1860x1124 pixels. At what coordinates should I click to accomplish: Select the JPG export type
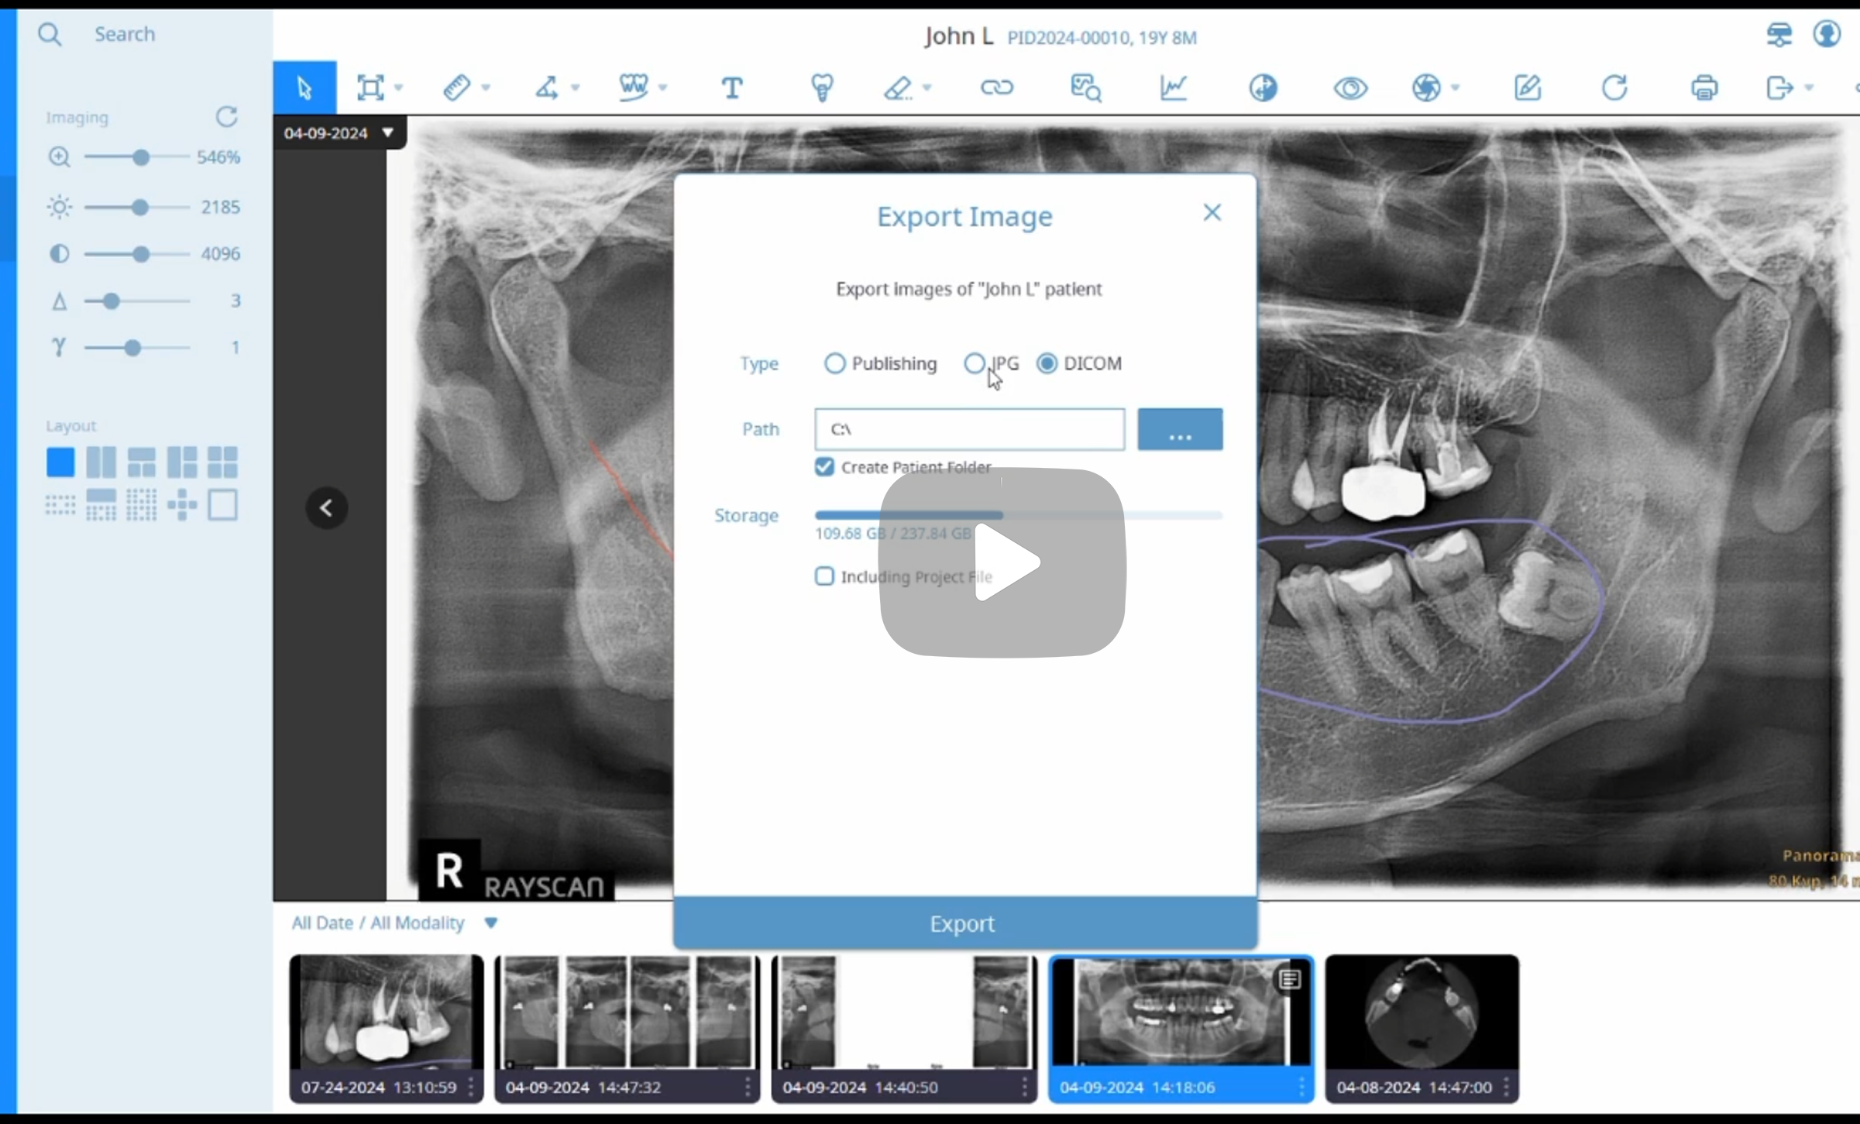[975, 363]
